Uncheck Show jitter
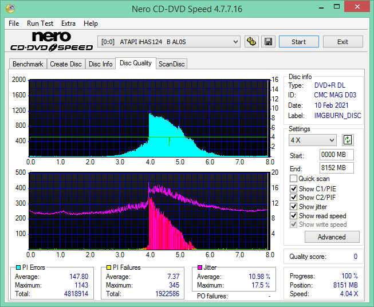The image size is (374, 307). [x=293, y=207]
